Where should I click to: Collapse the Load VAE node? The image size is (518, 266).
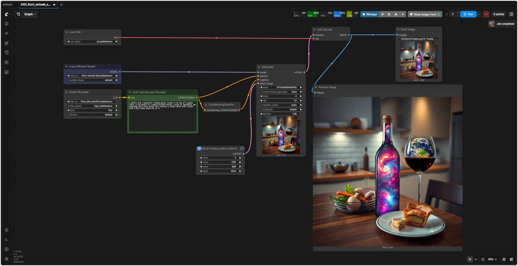point(66,32)
